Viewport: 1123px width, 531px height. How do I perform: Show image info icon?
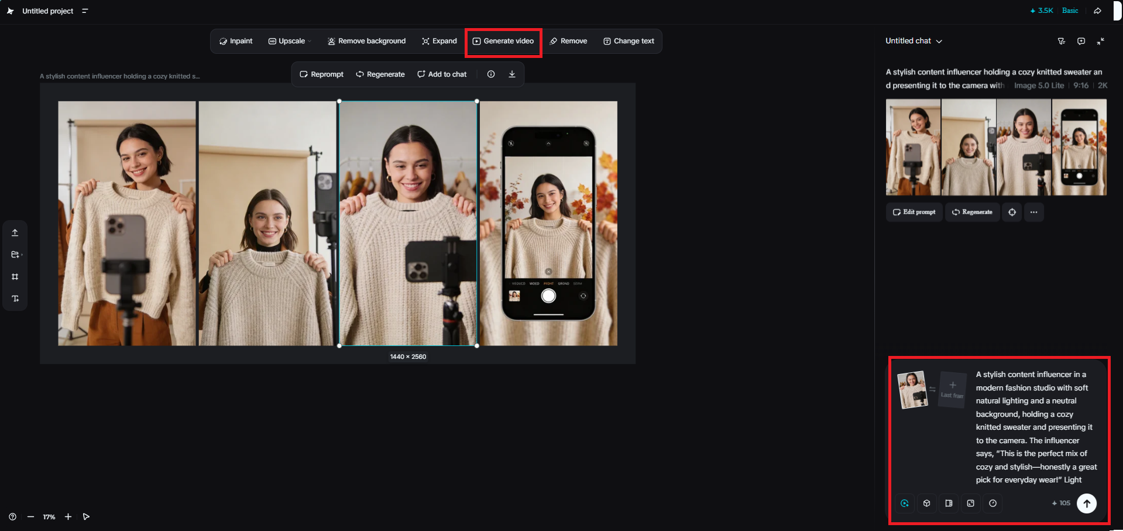pos(491,74)
